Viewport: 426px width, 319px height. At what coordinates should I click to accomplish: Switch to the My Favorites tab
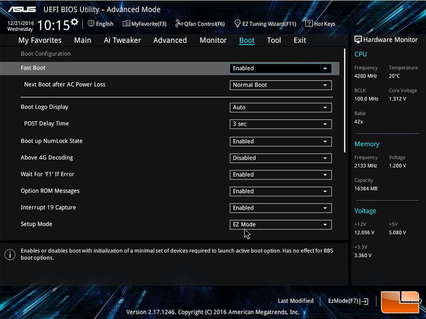pos(40,40)
